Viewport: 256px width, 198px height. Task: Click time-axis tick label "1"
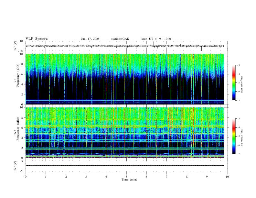[46, 177]
